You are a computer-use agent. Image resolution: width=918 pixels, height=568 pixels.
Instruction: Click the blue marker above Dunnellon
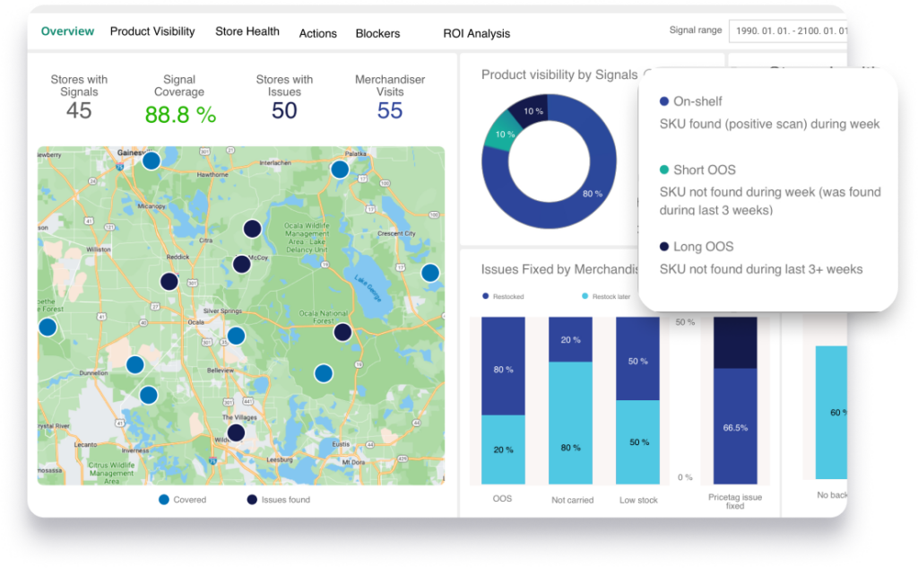click(134, 364)
